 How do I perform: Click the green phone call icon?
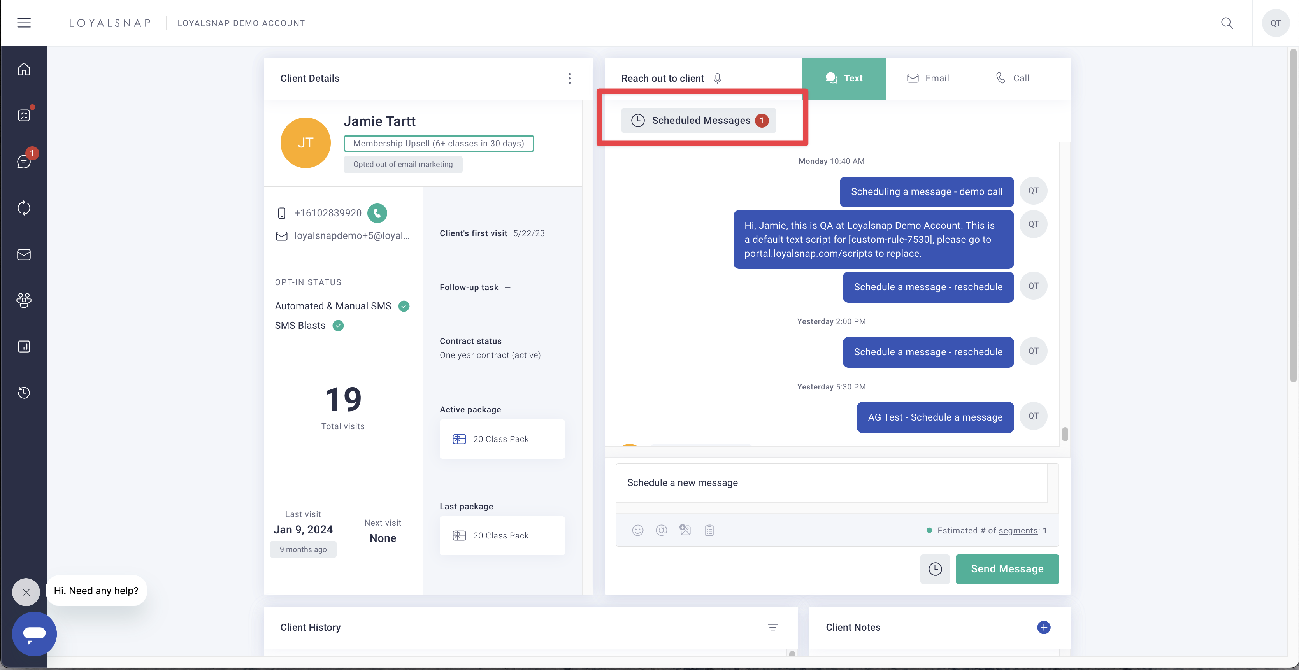coord(377,213)
